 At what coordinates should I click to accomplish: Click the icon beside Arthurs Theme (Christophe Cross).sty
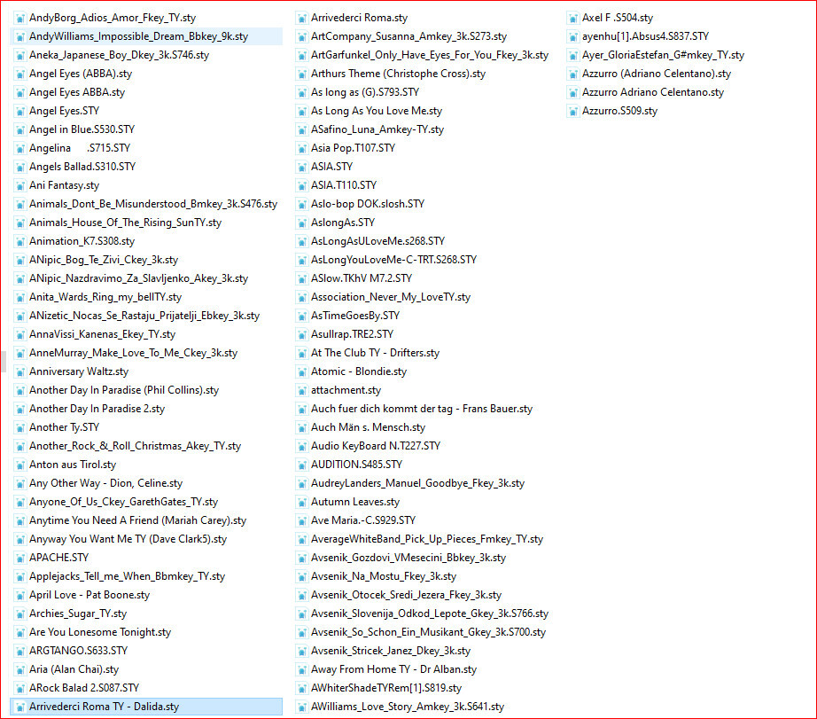(x=301, y=74)
